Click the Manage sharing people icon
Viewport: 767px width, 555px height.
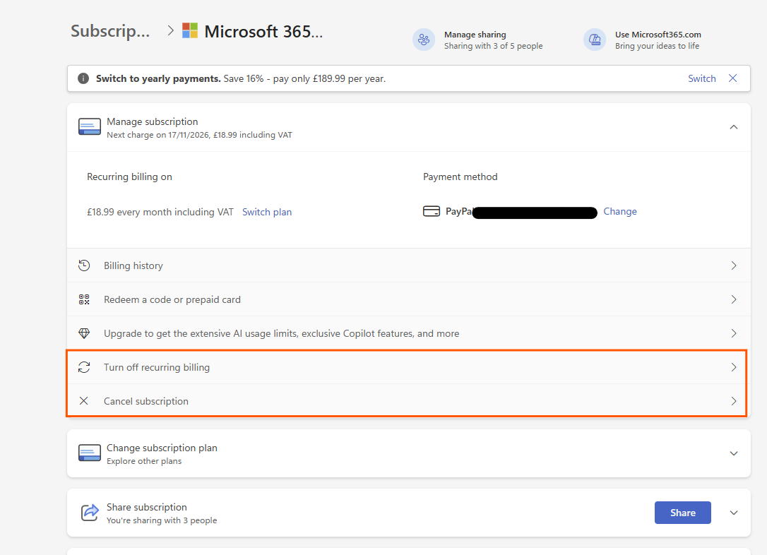coord(424,40)
